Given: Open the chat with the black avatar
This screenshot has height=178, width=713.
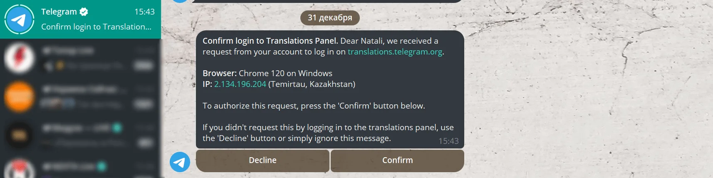Looking at the screenshot, I should coord(19,135).
